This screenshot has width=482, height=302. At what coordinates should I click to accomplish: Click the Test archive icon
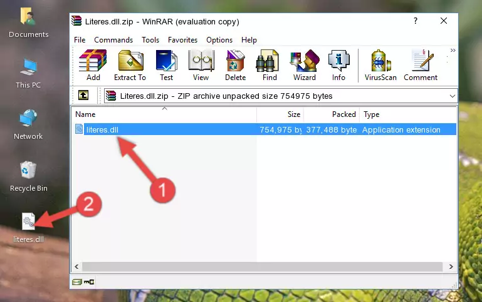166,65
